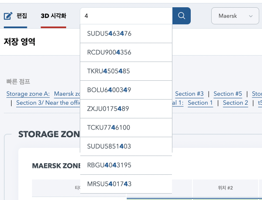Click the magnifier search button
The image size is (262, 200).
[181, 16]
